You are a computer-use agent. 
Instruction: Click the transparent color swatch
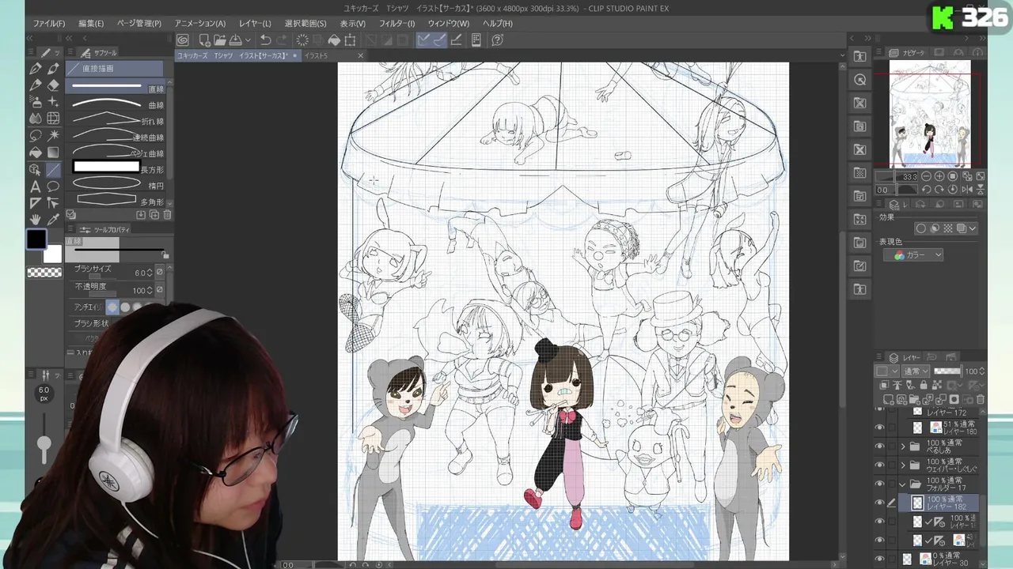[x=44, y=273]
